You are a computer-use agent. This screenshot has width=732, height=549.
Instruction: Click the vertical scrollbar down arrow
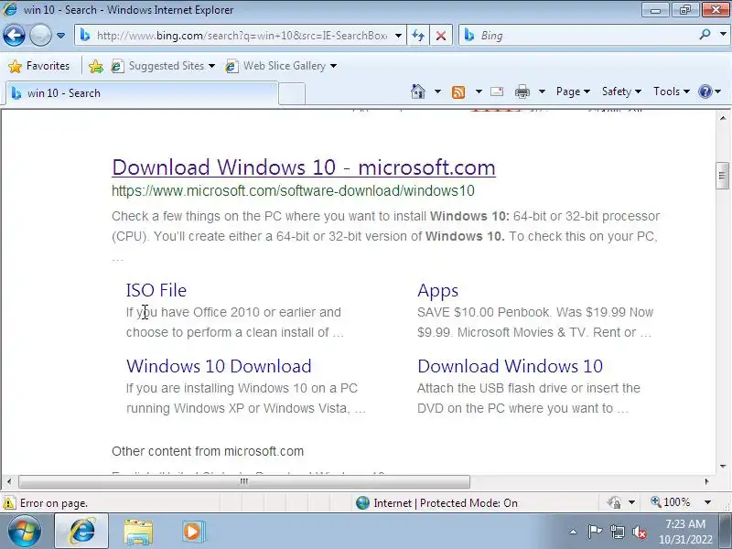click(x=723, y=467)
